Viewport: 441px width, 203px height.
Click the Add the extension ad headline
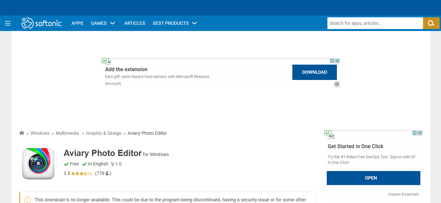(x=126, y=69)
